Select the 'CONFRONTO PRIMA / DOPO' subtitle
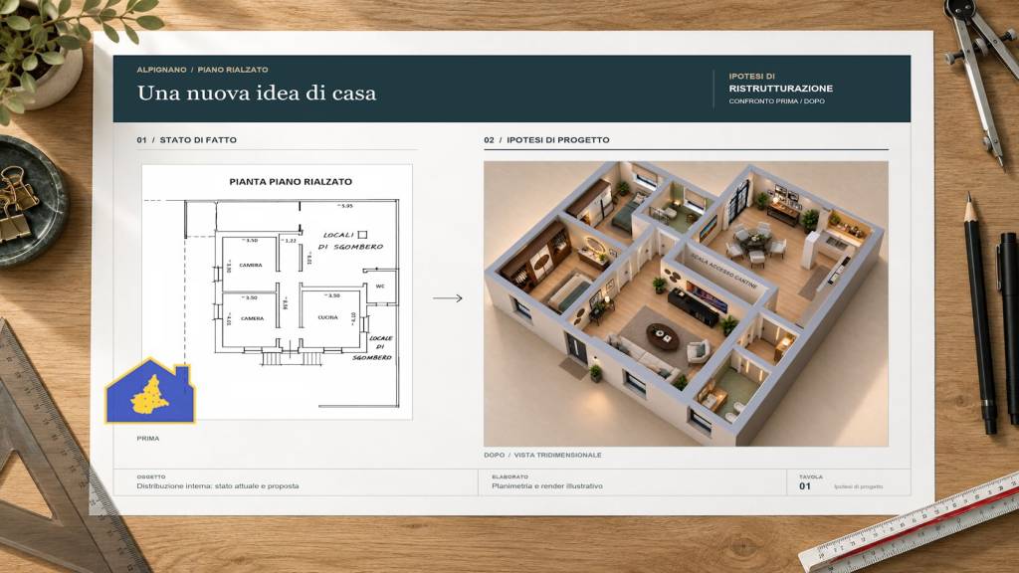Screen dimensions: 1019x573 click(x=776, y=101)
